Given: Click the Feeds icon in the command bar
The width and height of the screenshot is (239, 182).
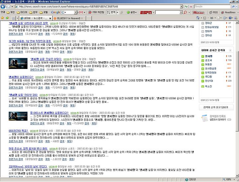Looking at the screenshot, I should (x=205, y=18).
